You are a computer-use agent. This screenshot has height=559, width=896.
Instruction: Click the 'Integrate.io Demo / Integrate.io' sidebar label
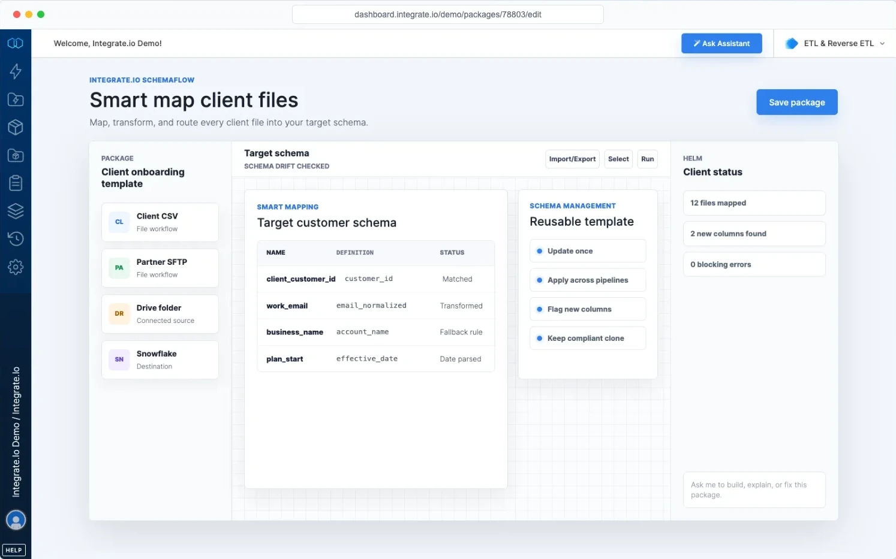pos(16,432)
